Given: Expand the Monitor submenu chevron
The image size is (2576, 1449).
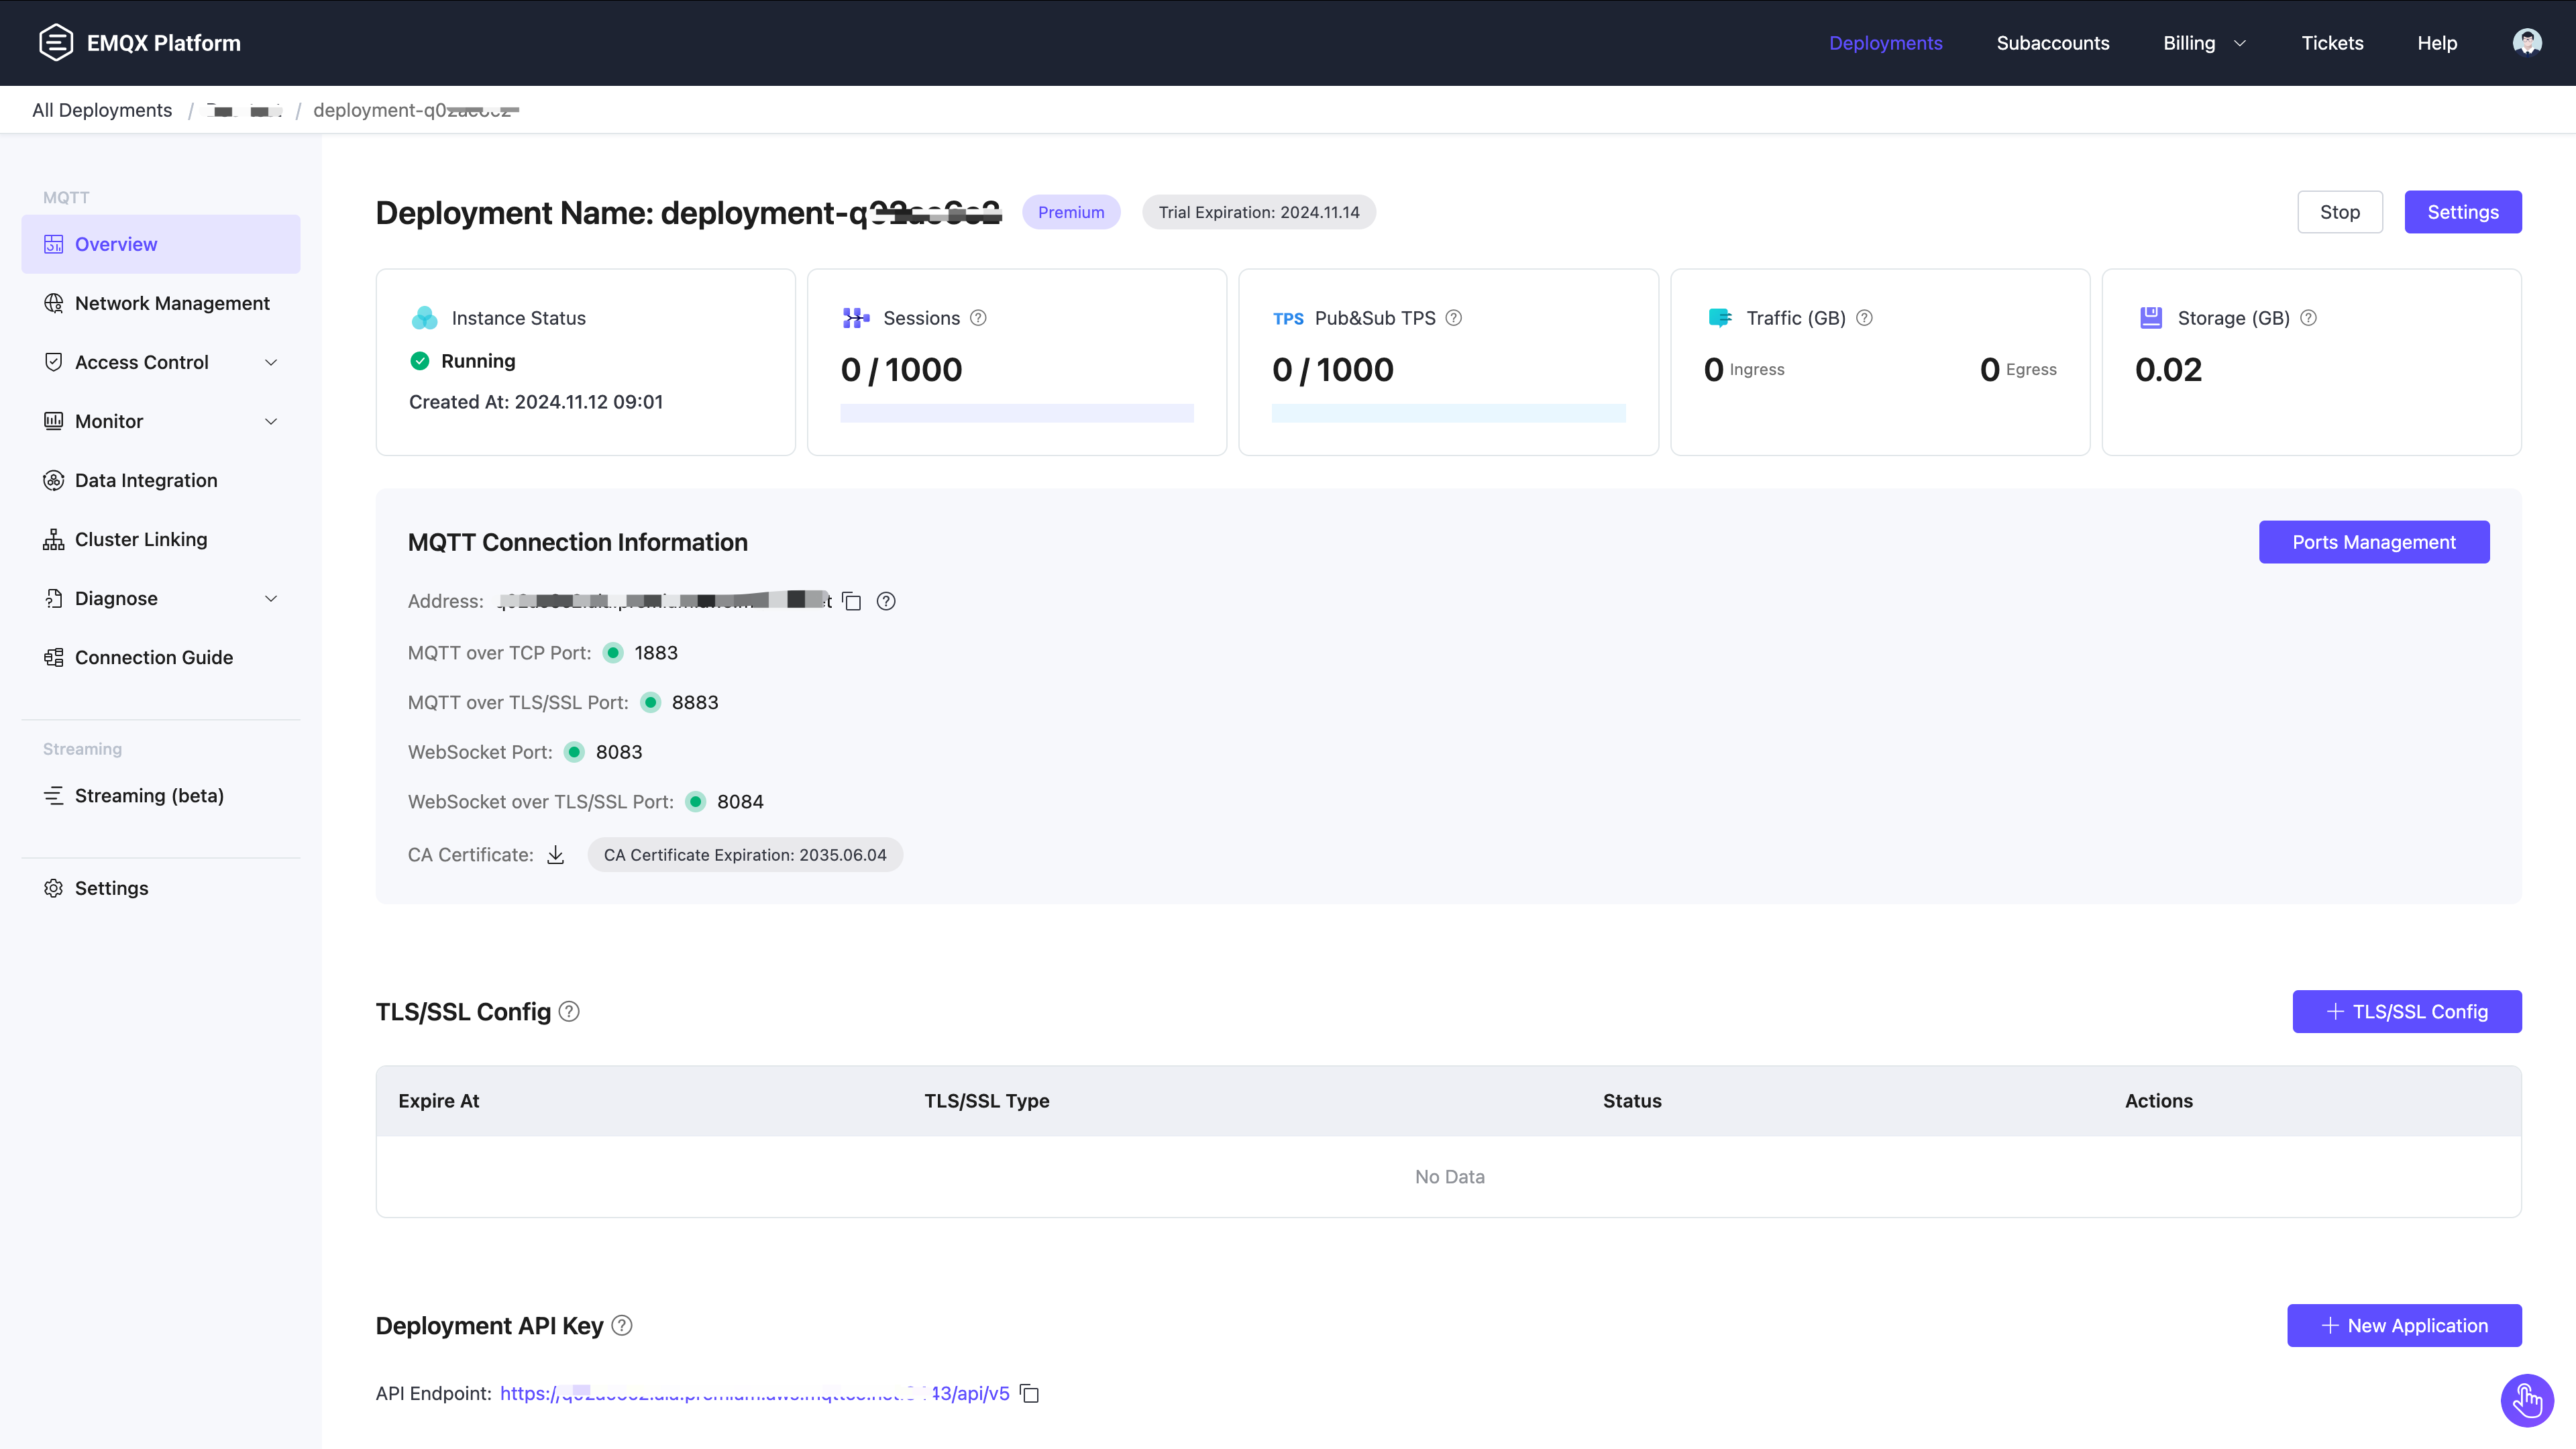Looking at the screenshot, I should [x=271, y=421].
